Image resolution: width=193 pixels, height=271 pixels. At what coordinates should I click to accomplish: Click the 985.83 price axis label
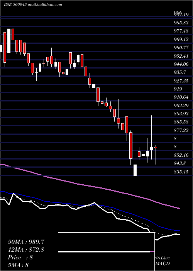point(181,22)
